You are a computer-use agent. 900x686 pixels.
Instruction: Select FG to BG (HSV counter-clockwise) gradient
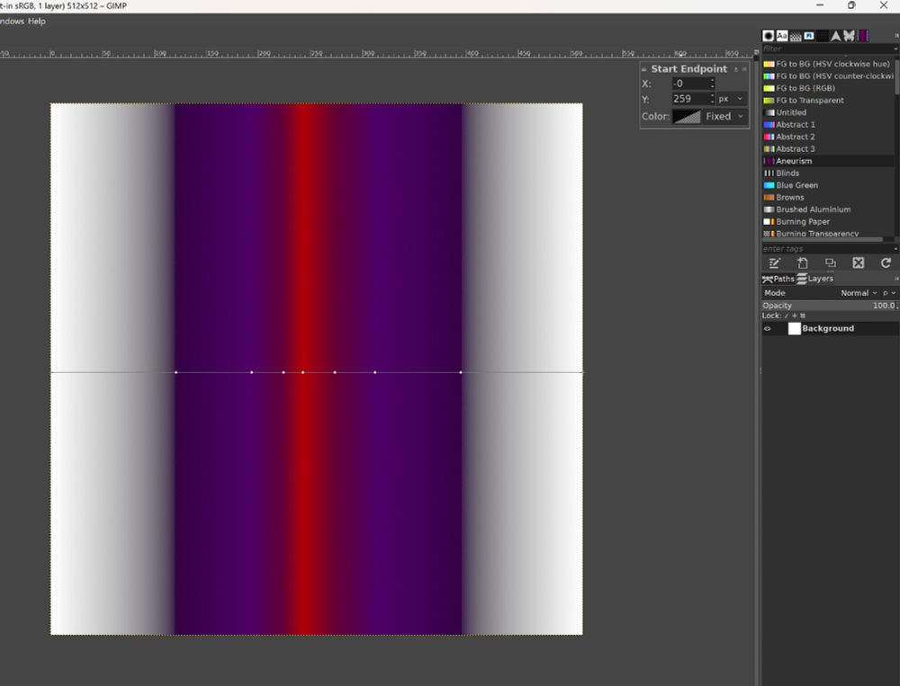(x=827, y=76)
